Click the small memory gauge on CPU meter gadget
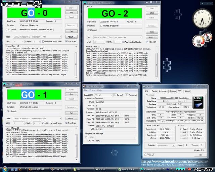 (x=208, y=37)
